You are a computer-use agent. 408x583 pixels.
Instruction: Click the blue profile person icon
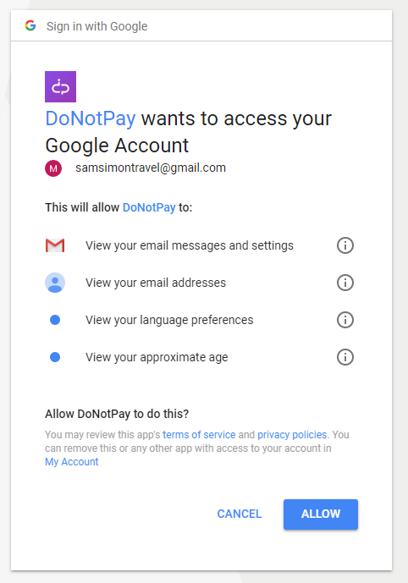55,283
